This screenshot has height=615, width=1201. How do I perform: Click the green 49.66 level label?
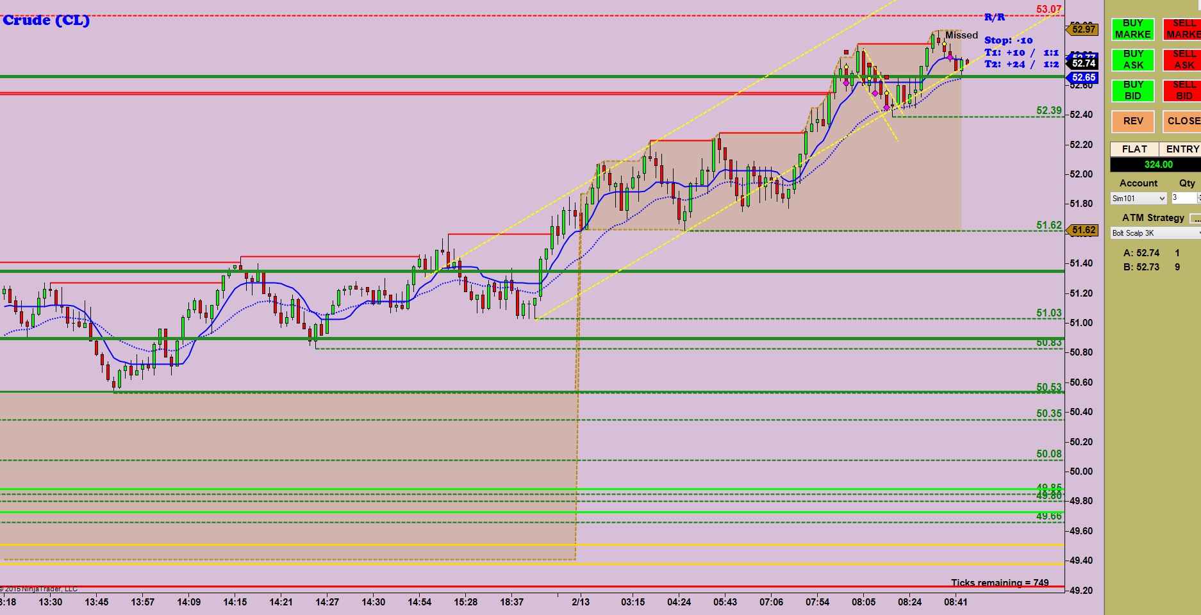[x=1049, y=516]
